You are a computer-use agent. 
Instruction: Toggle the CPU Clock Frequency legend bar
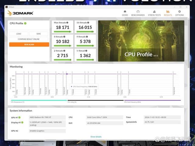click(x=152, y=100)
